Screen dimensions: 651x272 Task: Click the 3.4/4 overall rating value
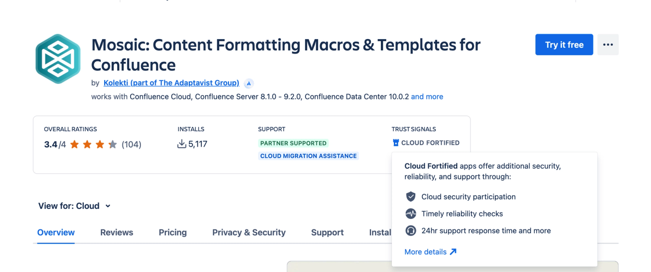click(55, 145)
